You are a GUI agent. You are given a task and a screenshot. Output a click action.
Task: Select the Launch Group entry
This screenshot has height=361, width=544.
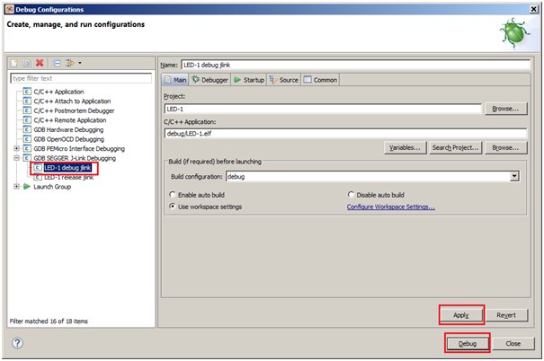click(x=52, y=187)
